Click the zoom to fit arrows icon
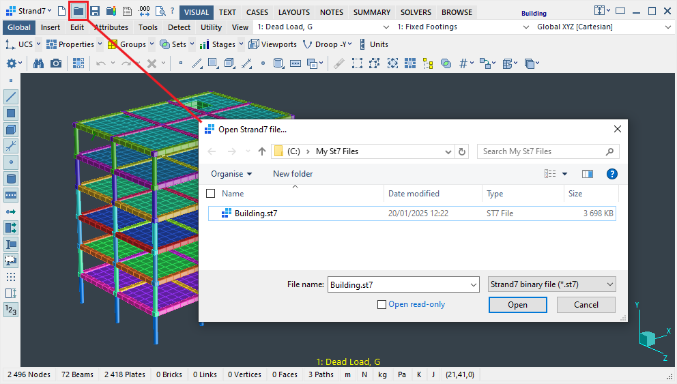 tap(392, 63)
